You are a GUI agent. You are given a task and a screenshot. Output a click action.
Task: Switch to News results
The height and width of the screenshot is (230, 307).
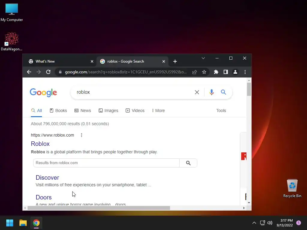click(x=83, y=111)
